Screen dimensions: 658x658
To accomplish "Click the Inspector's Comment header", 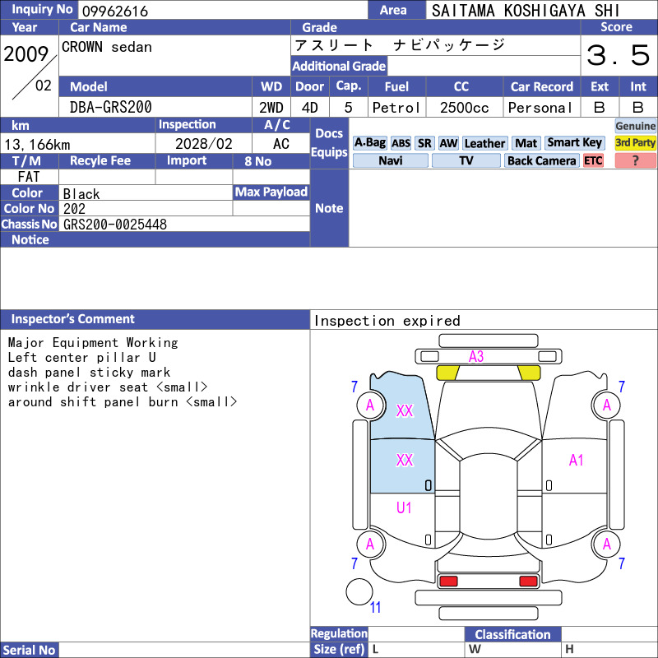I will pyautogui.click(x=72, y=319).
